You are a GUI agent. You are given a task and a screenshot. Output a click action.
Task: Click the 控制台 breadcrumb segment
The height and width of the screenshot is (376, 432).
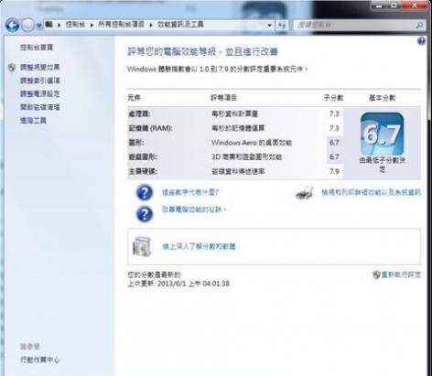click(75, 25)
